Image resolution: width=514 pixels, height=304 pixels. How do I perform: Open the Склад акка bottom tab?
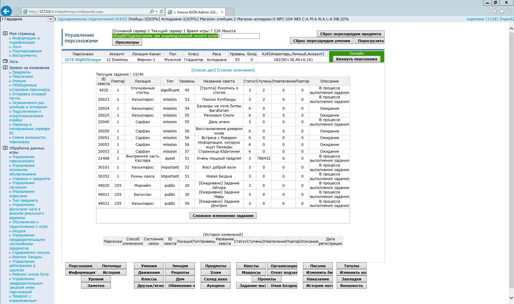coord(216,279)
